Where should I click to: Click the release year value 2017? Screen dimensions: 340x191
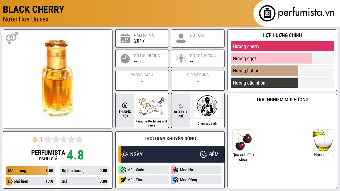(x=139, y=41)
